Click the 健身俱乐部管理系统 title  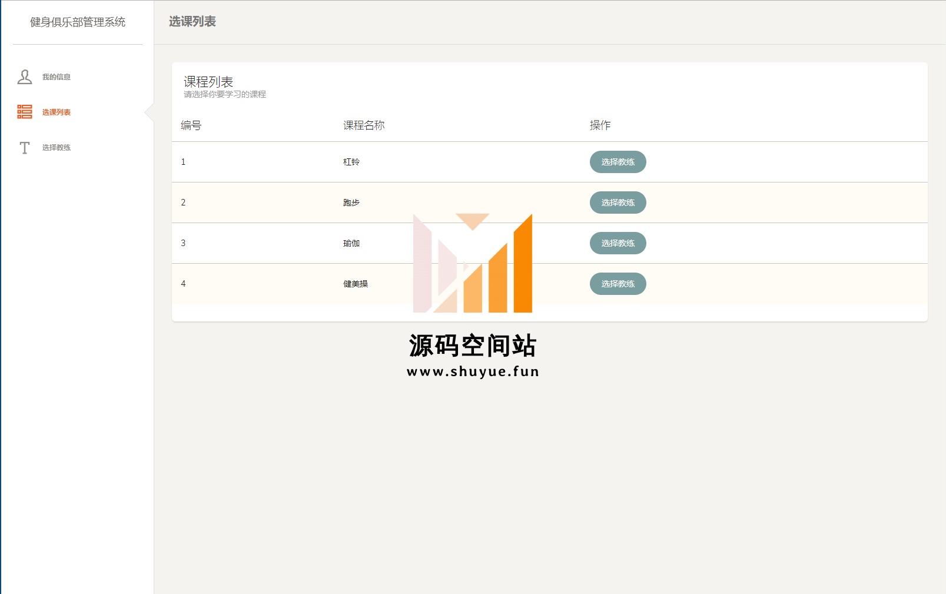tap(78, 22)
